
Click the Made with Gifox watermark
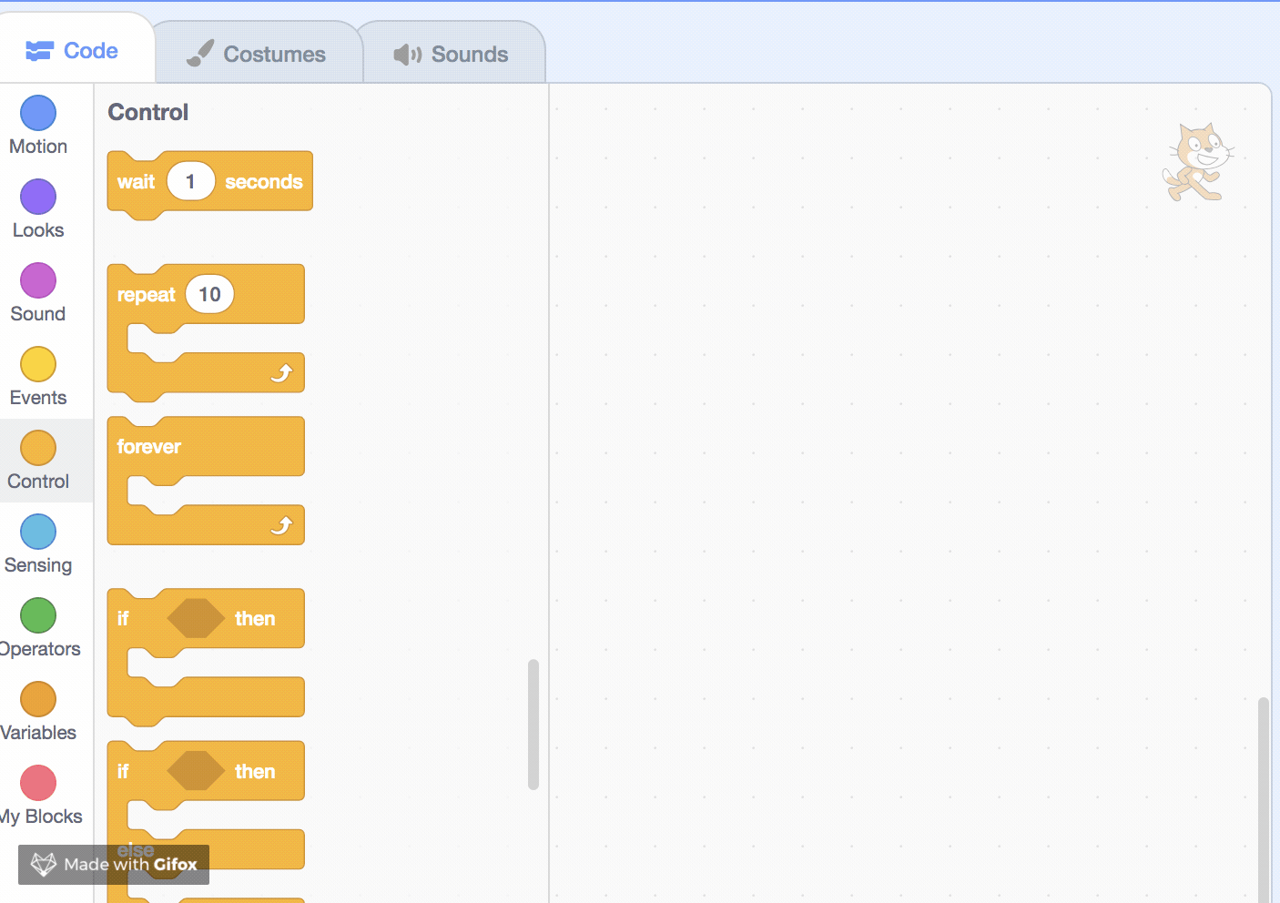[113, 865]
